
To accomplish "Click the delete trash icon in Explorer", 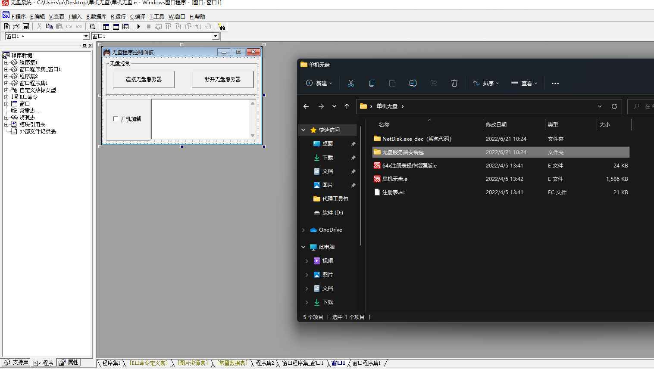I will (454, 83).
